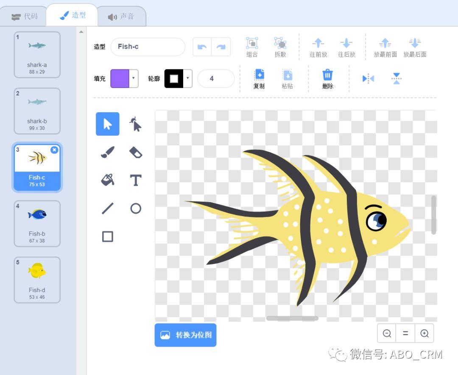This screenshot has height=375, width=458.
Task: Move backward with 往后放
Action: click(346, 47)
